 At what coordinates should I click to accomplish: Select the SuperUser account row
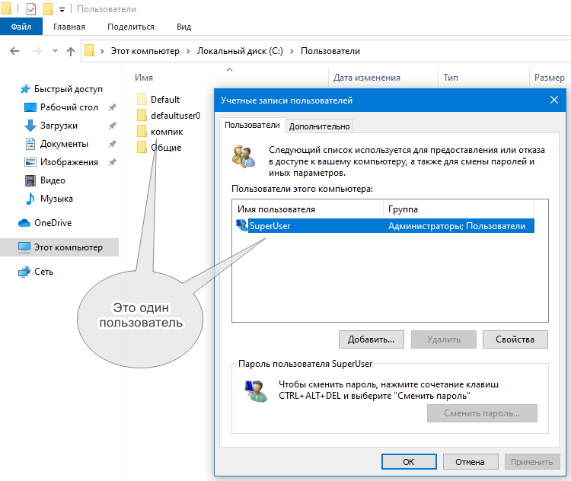coord(385,226)
